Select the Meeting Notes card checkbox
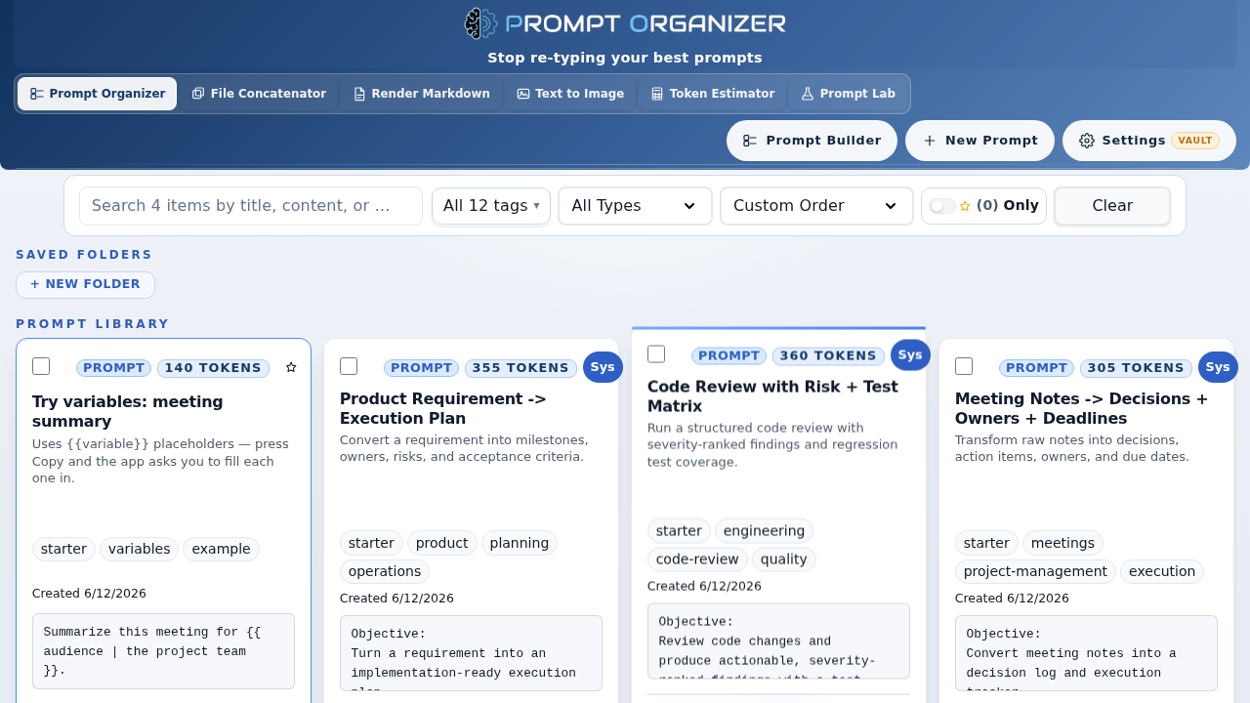Image resolution: width=1250 pixels, height=703 pixels. 964,366
